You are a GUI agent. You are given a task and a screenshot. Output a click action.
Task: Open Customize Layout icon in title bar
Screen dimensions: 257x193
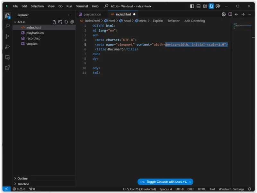click(x=205, y=6)
